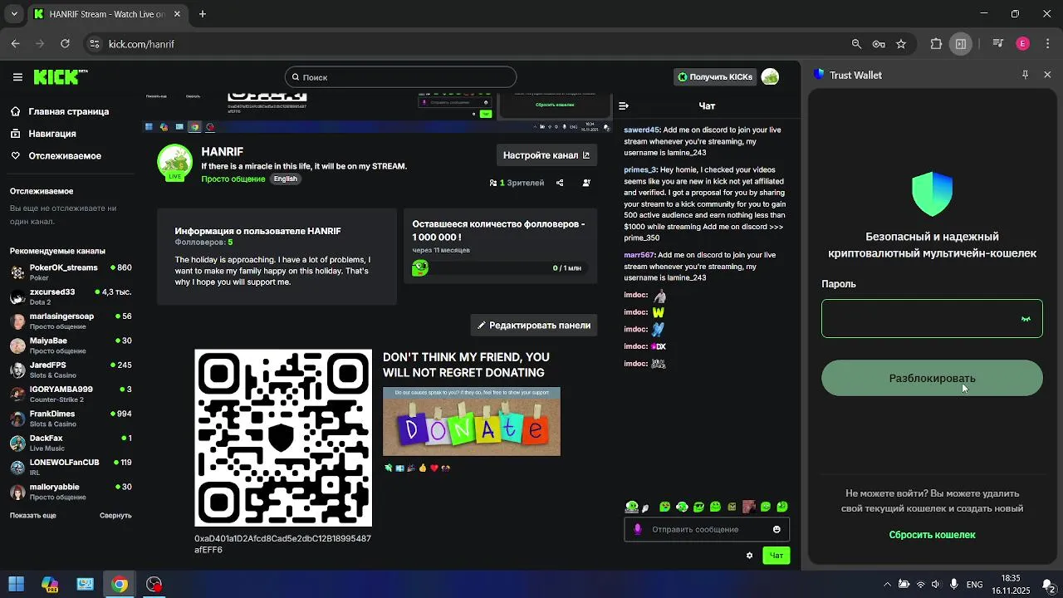1063x598 pixels.
Task: Open Chrome from the taskbar
Action: click(120, 584)
